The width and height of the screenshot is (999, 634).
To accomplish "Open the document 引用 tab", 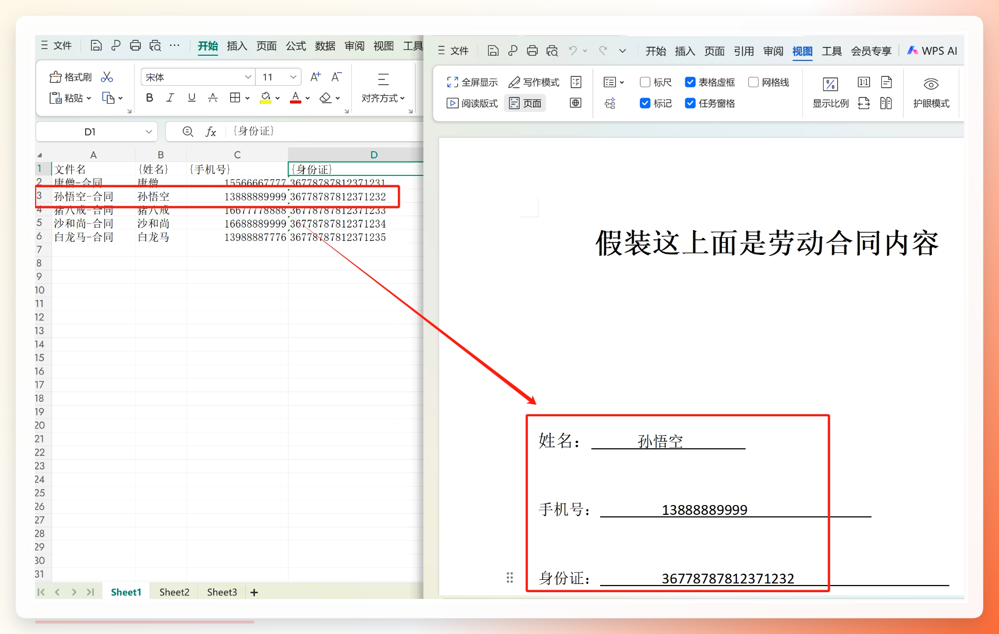I will point(744,51).
